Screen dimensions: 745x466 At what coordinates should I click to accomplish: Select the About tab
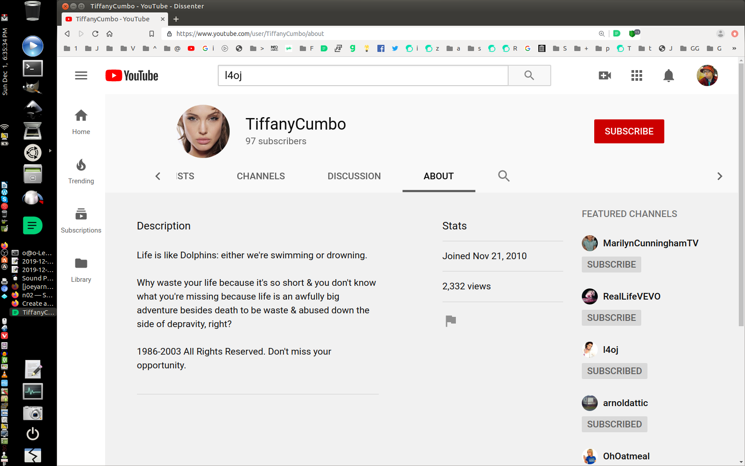(x=439, y=176)
